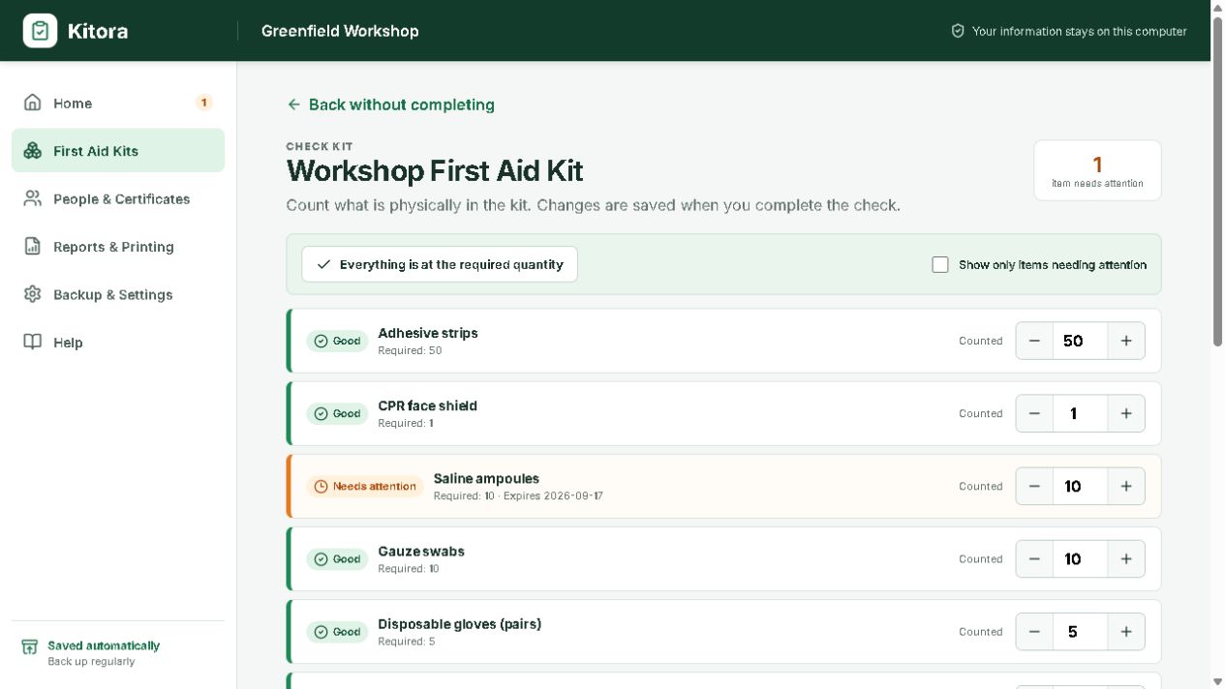Click the CPR face shield count field
1225x689 pixels.
point(1080,413)
